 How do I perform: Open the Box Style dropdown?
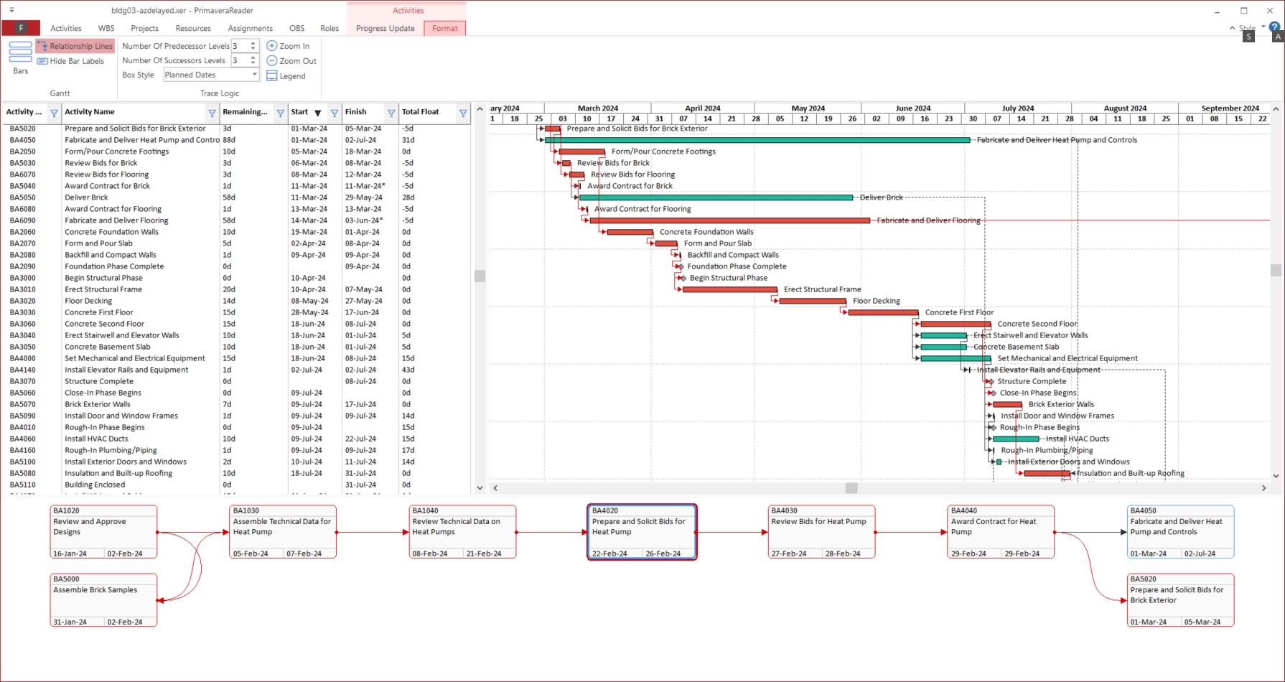(254, 75)
